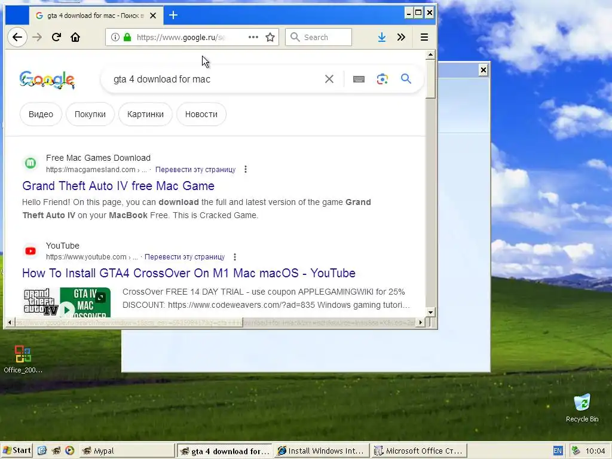Filter results by Видео
Screen dimensions: 612x459
coord(41,114)
